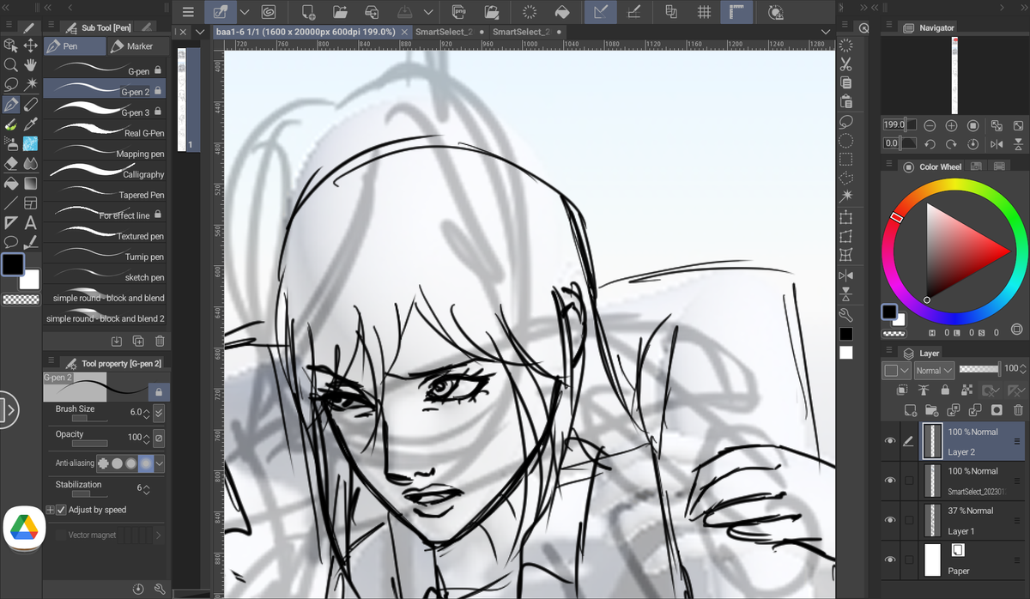
Task: Click the layer opacity slider
Action: click(979, 369)
